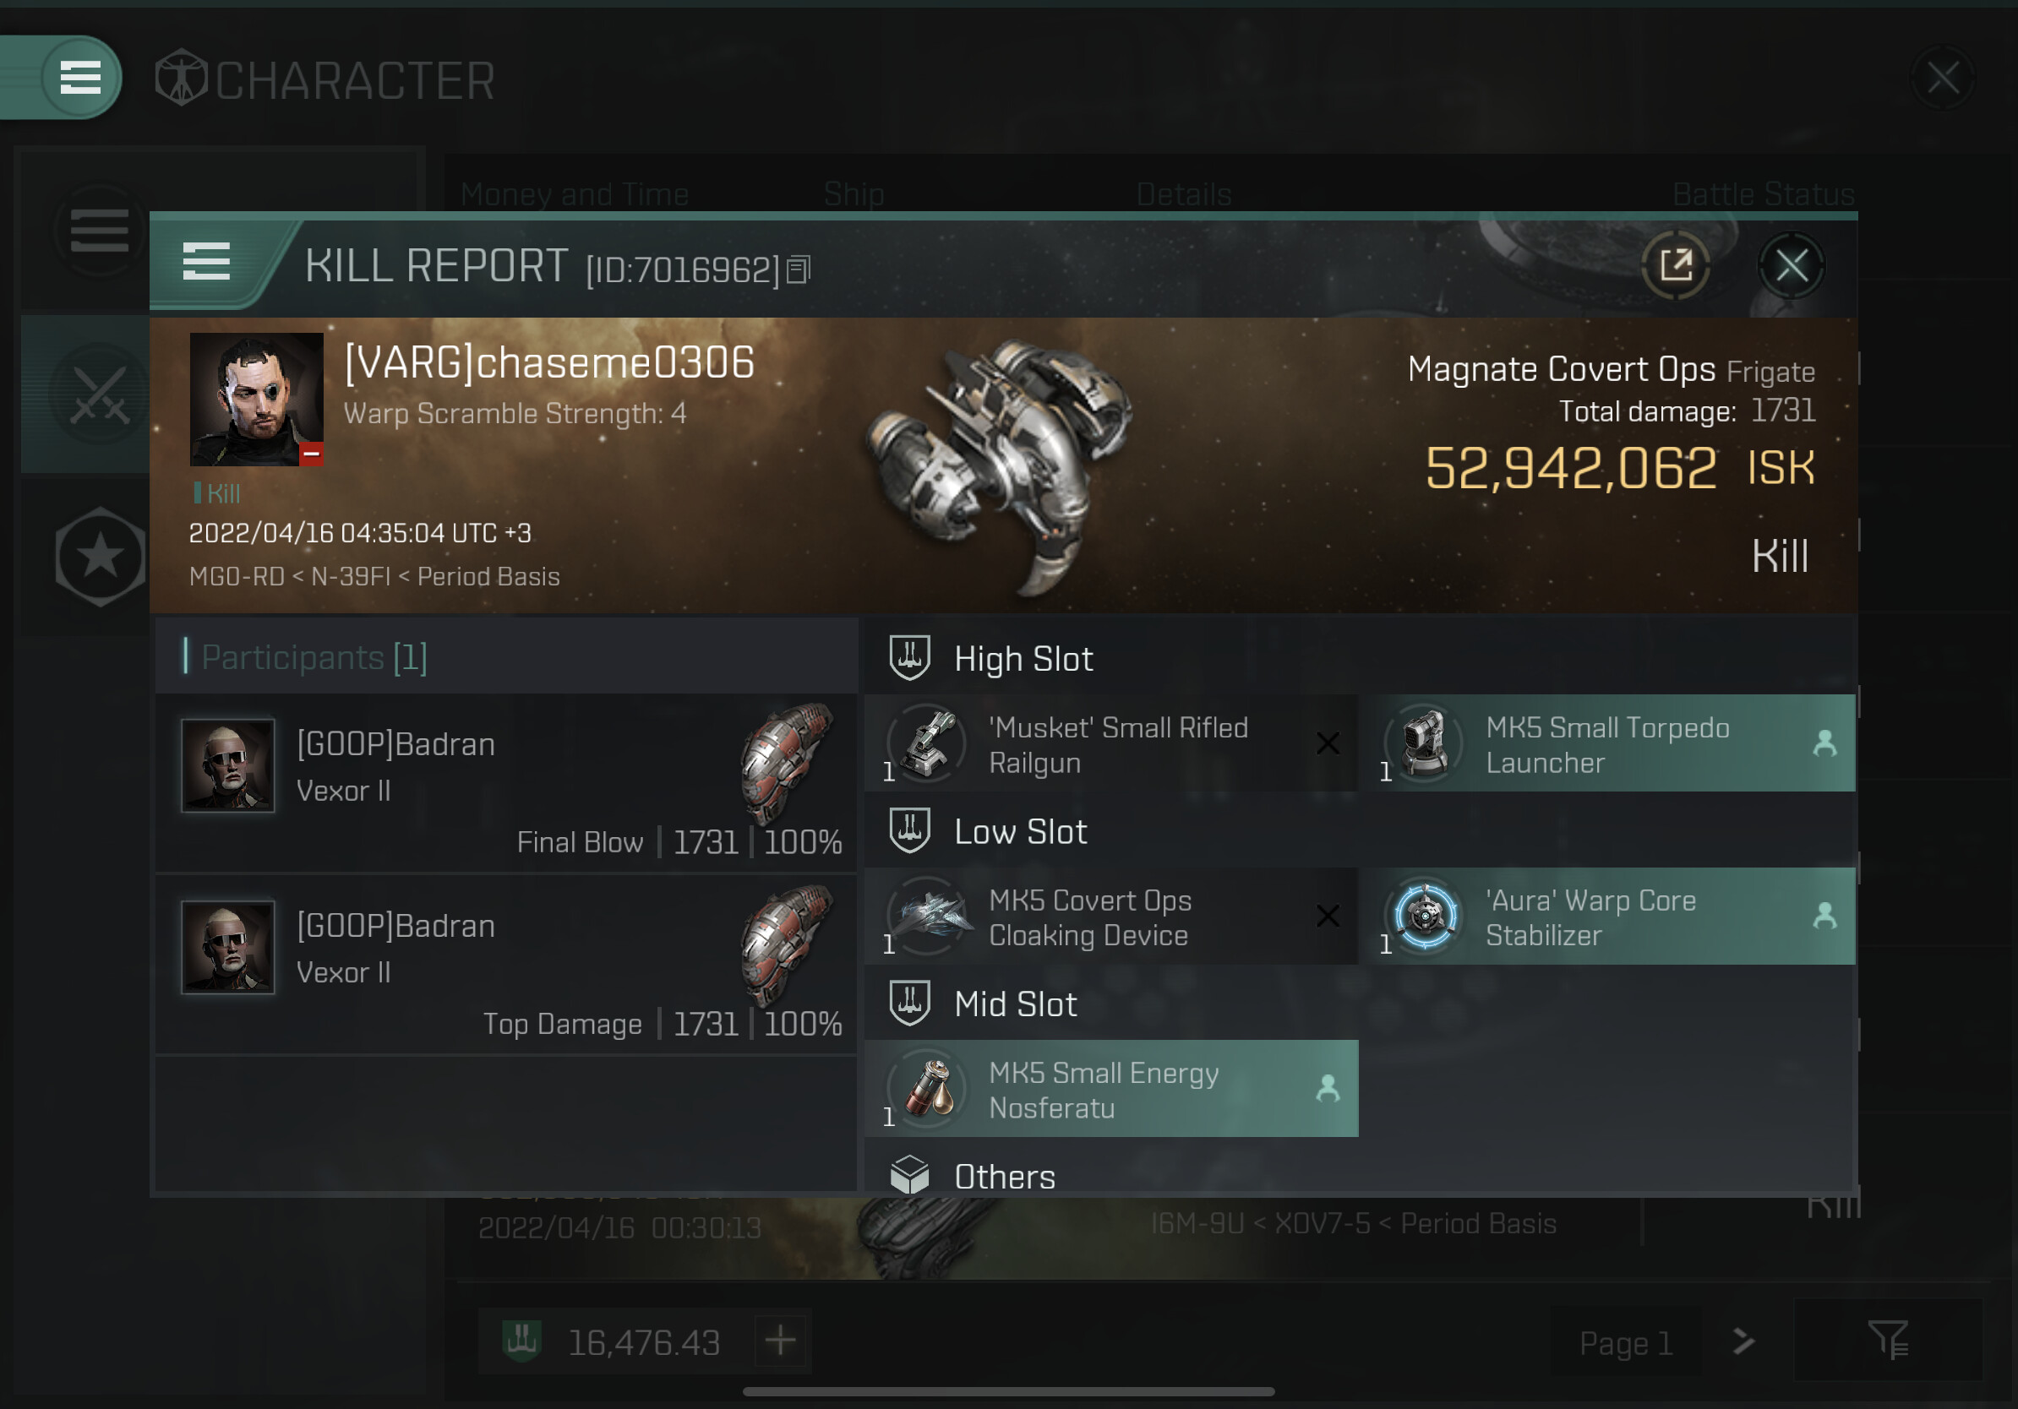Select 'Aura' Warp Core Stabilizer item
The image size is (2018, 1409).
click(x=1607, y=917)
